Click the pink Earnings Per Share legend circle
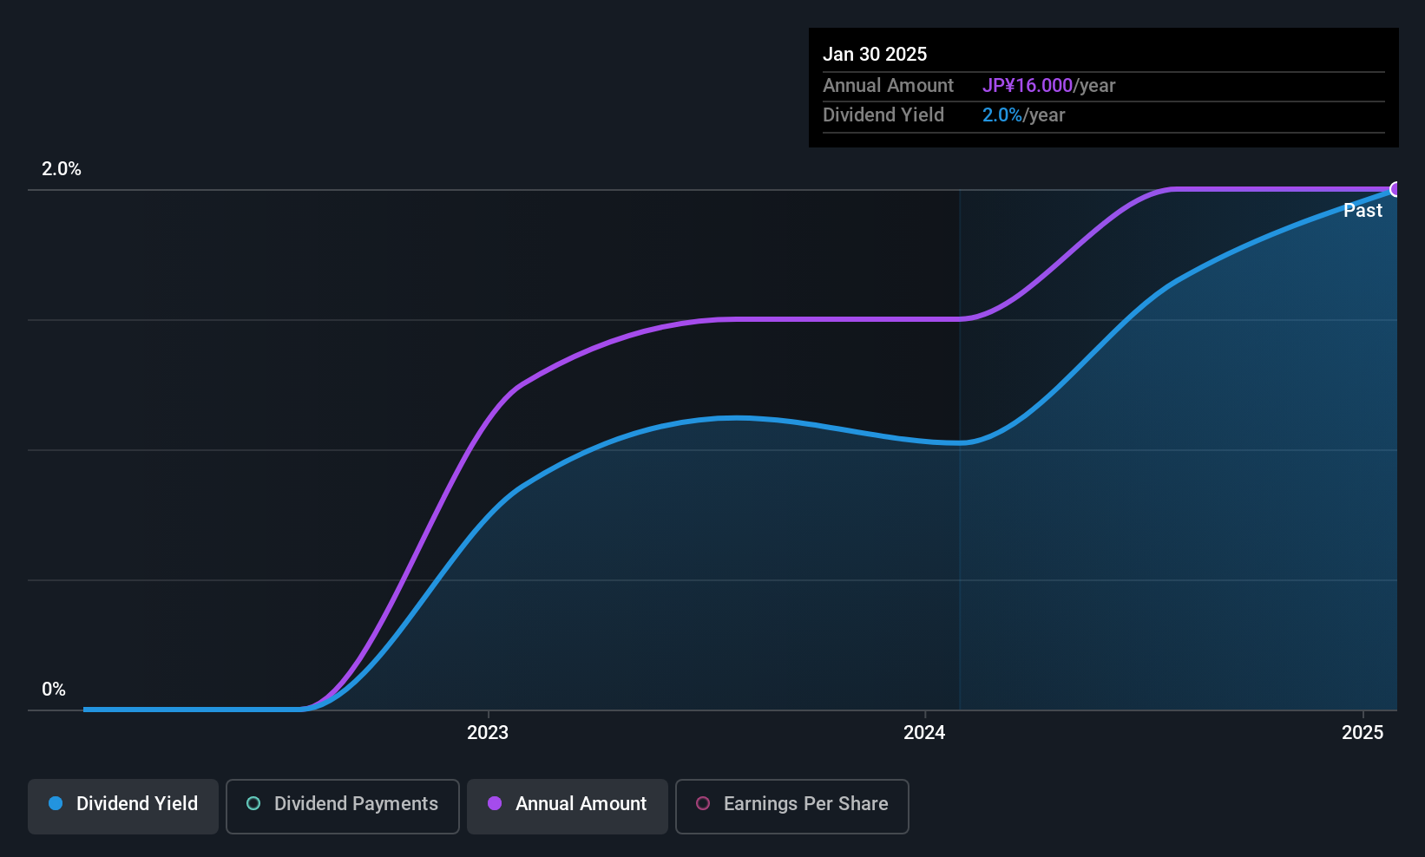The width and height of the screenshot is (1425, 857). click(703, 803)
